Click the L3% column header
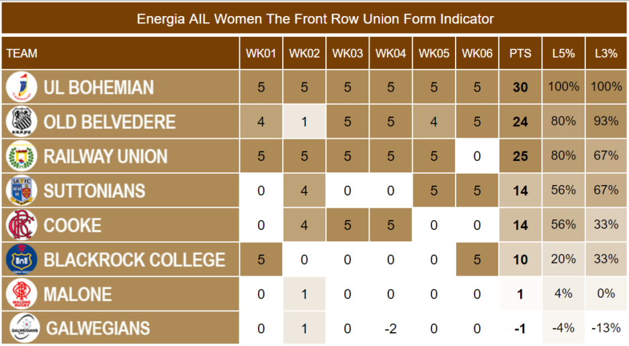629x346 pixels. point(606,53)
